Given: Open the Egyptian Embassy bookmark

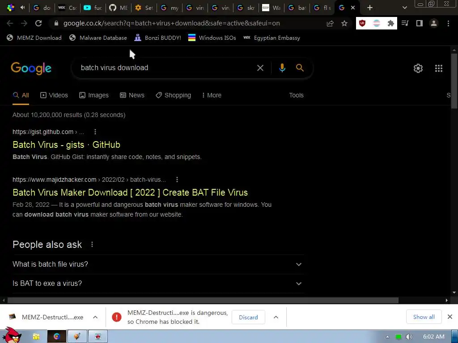Looking at the screenshot, I should coord(271,38).
